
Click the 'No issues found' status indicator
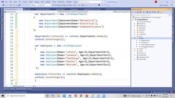pos(19,86)
